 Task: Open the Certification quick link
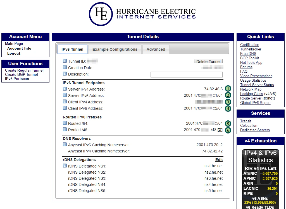point(249,45)
